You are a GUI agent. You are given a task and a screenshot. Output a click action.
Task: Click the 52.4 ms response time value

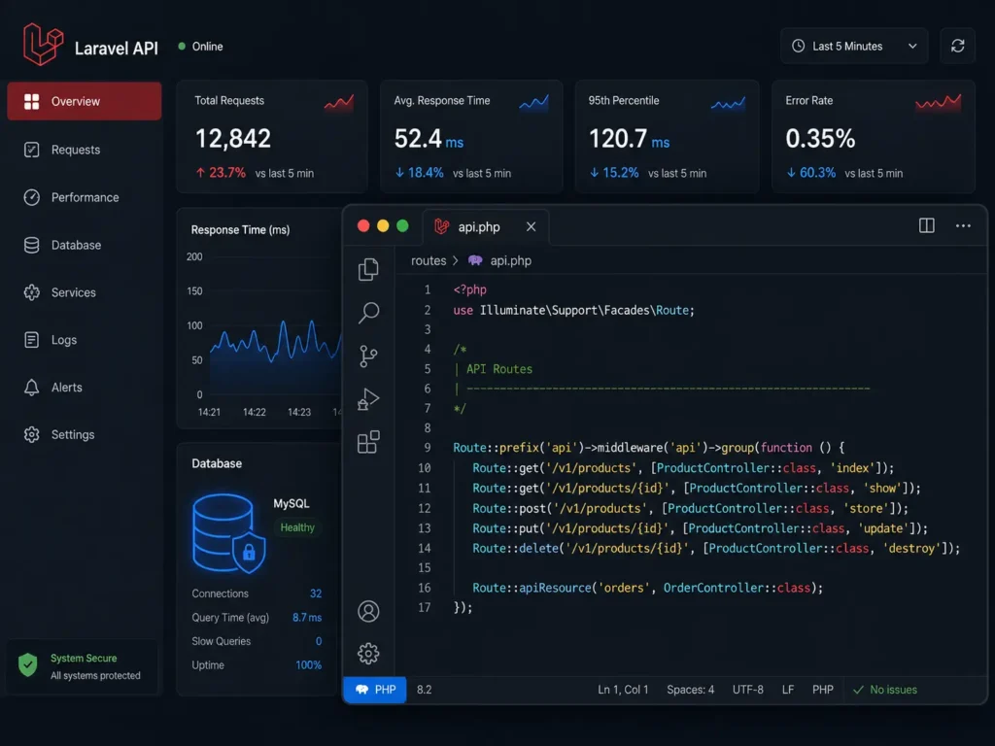pyautogui.click(x=429, y=138)
